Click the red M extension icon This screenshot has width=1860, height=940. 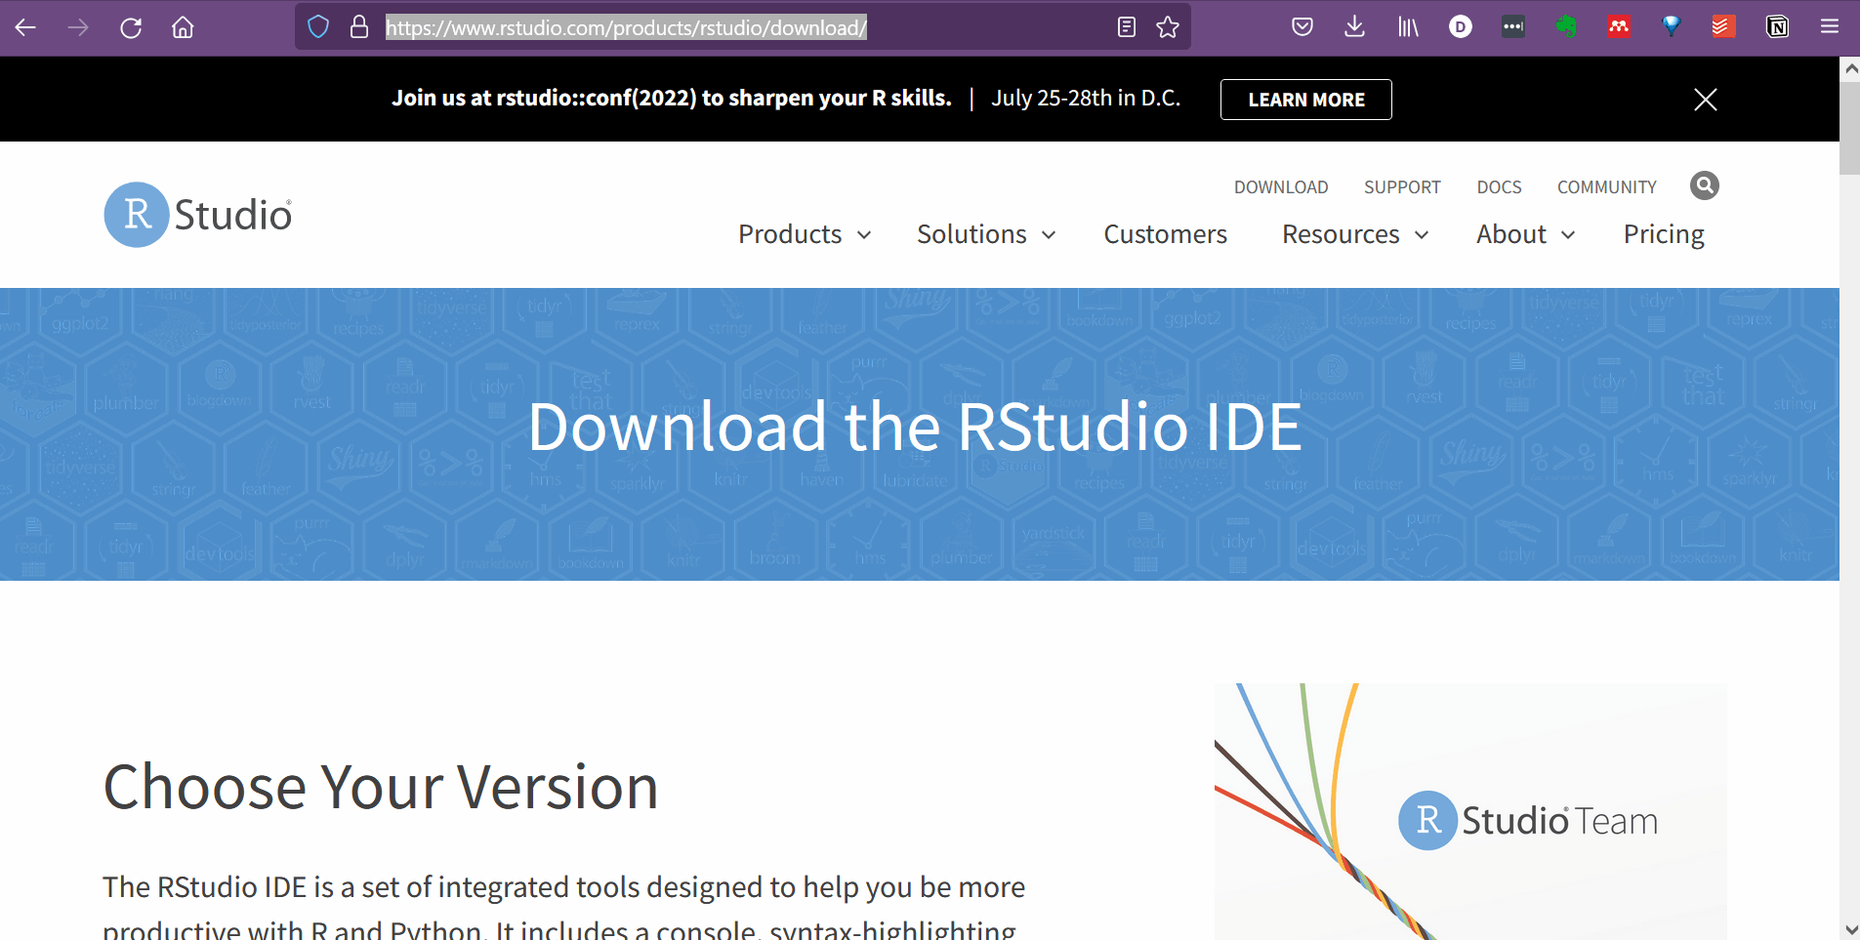[x=1619, y=27]
